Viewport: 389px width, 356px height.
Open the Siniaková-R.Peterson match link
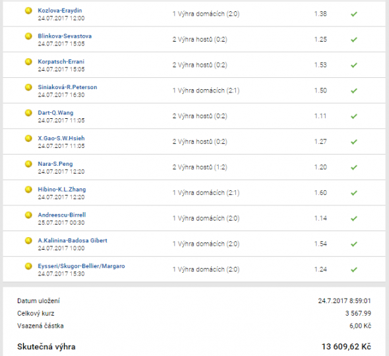(67, 87)
